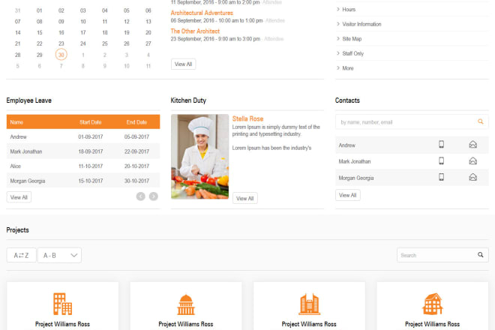This screenshot has width=495, height=330.
Task: Open the Architectural Adventures event link
Action: 202,13
